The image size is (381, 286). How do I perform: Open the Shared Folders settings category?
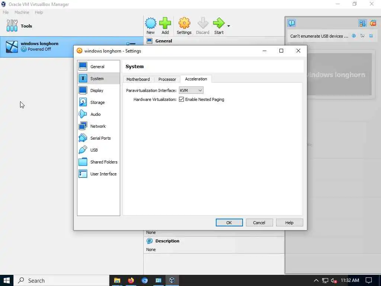coord(98,162)
